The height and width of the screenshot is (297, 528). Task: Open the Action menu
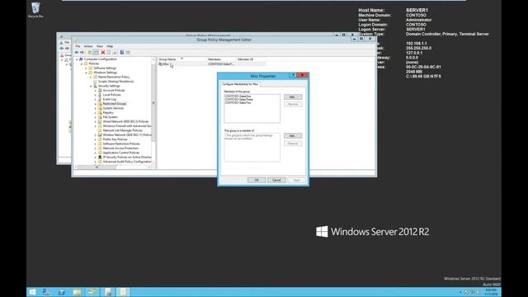[88, 46]
